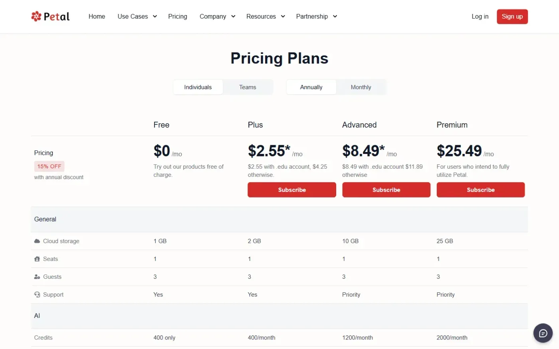This screenshot has height=349, width=559.
Task: Go to the Home page
Action: point(97,16)
